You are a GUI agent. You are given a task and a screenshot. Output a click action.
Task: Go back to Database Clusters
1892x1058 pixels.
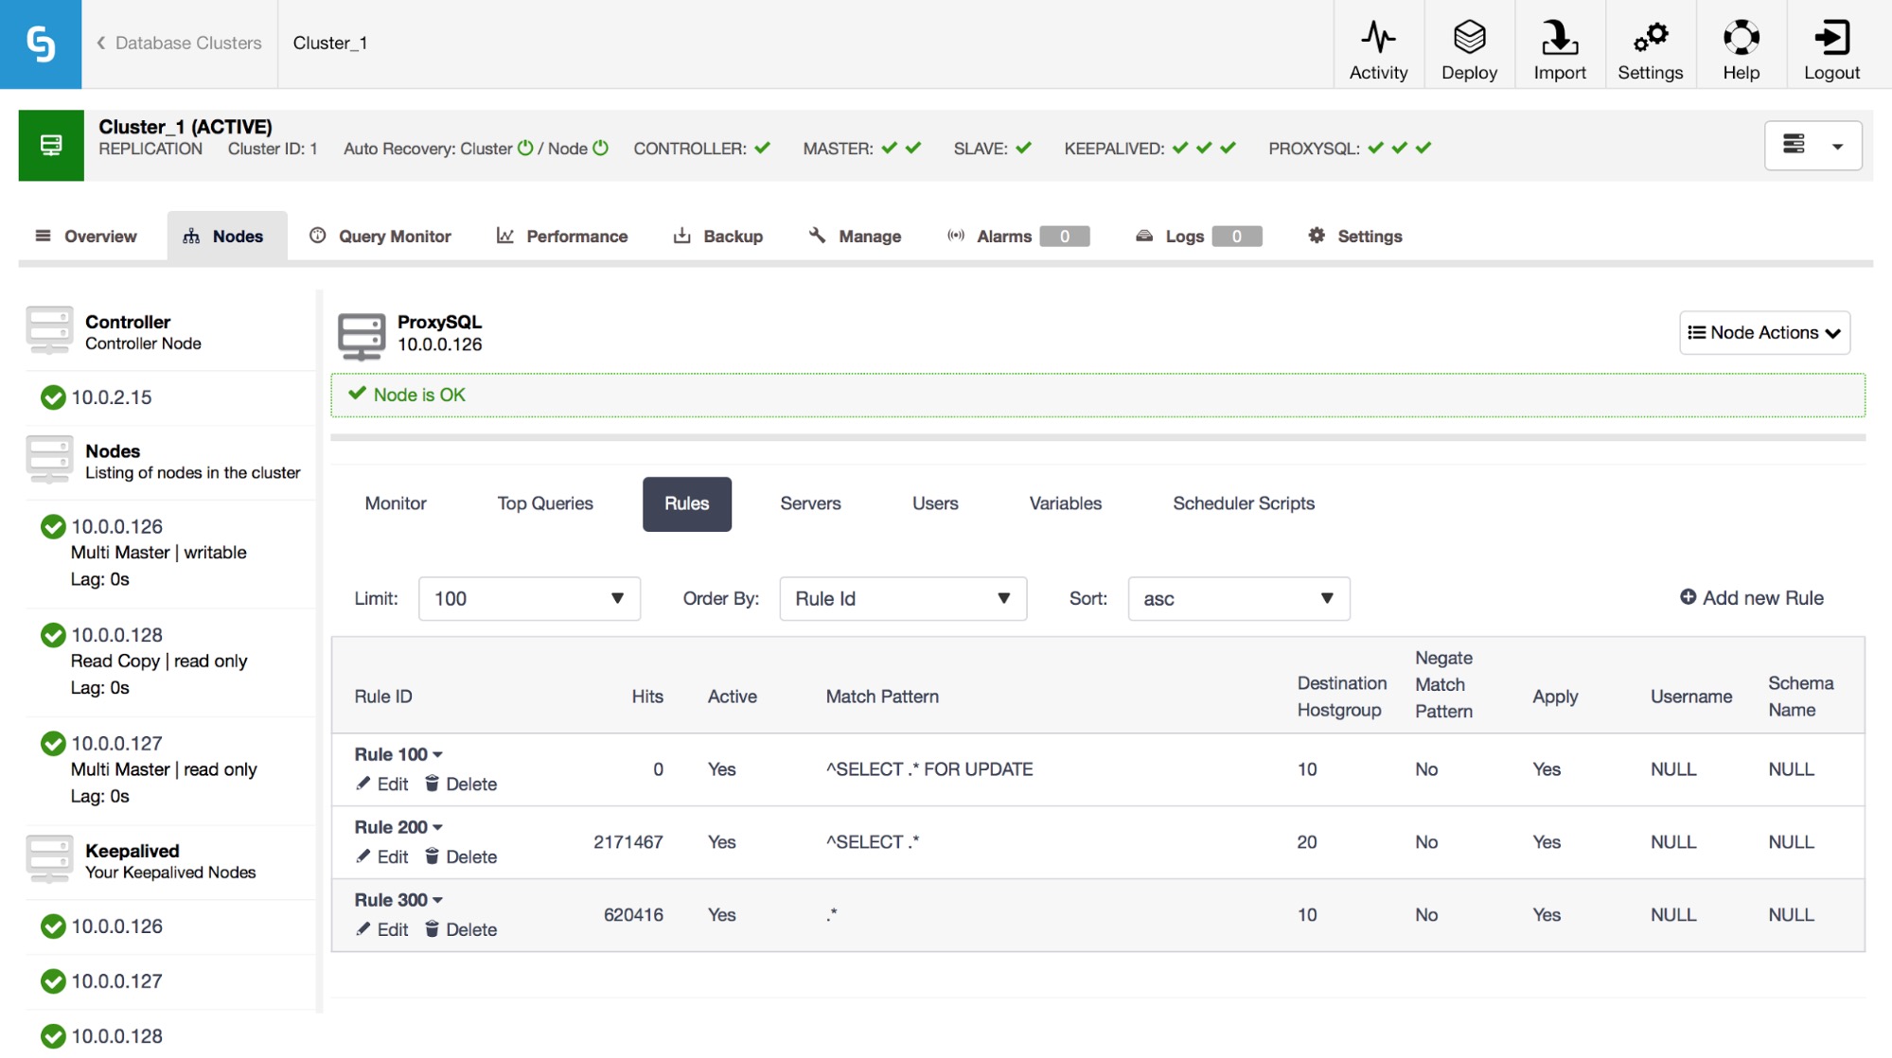[x=179, y=43]
